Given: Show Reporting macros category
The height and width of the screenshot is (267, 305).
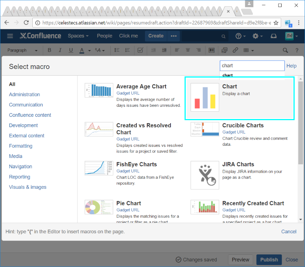Looking at the screenshot, I should tap(19, 177).
